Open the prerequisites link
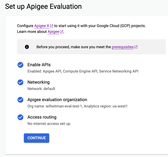Viewport: 168px width, 157px height. [122, 47]
